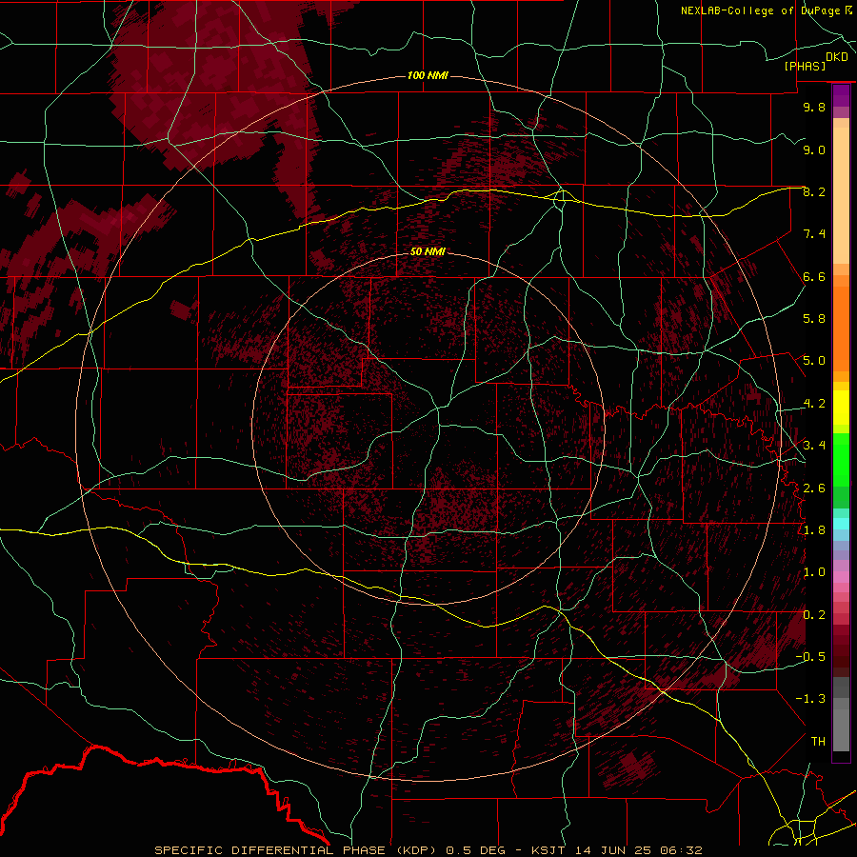
Task: Click the 0.2 scale value
Action: click(x=814, y=615)
